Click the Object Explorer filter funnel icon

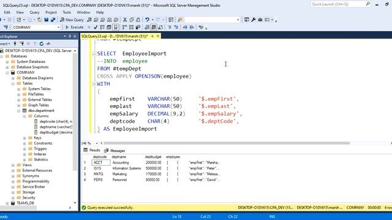pos(35,43)
